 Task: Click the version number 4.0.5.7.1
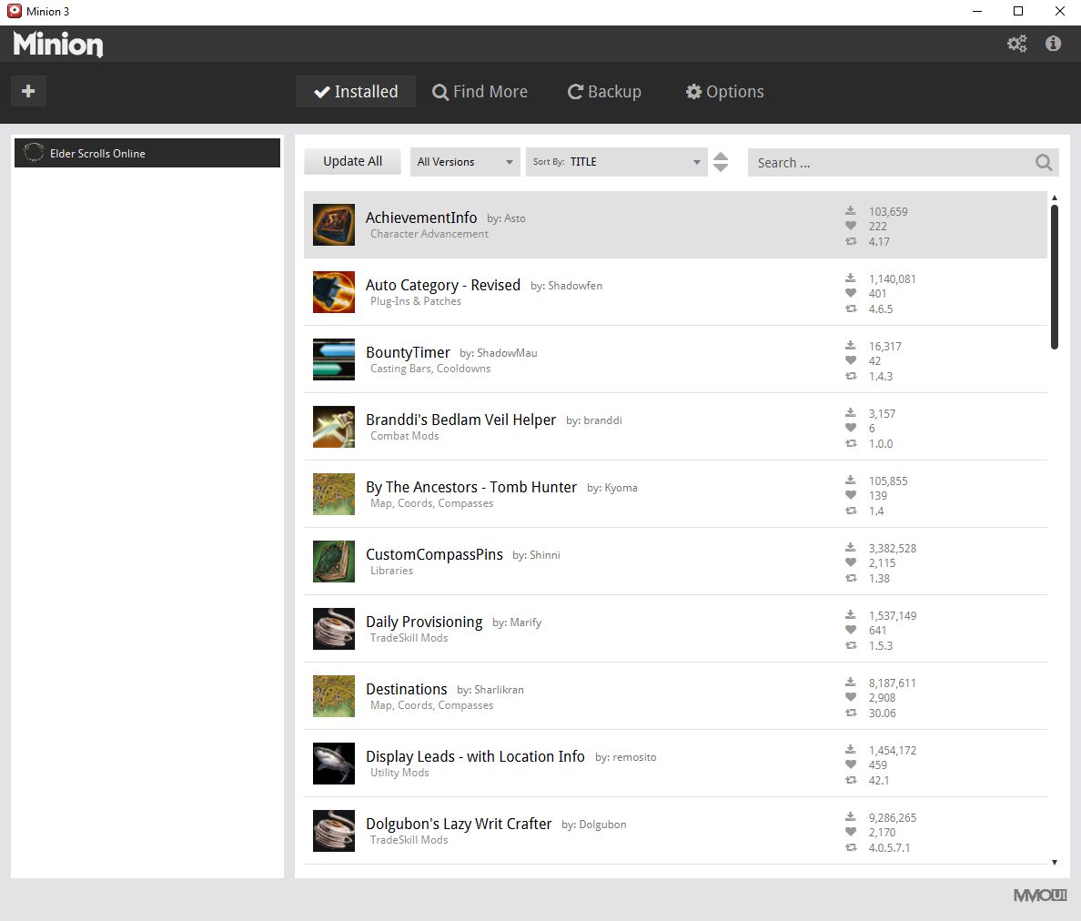(889, 847)
